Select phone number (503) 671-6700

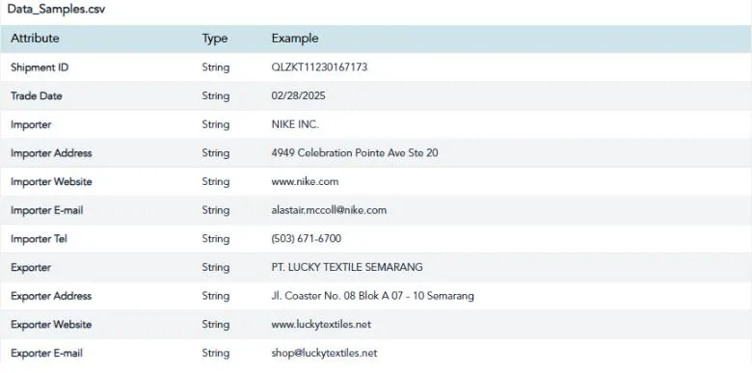307,239
